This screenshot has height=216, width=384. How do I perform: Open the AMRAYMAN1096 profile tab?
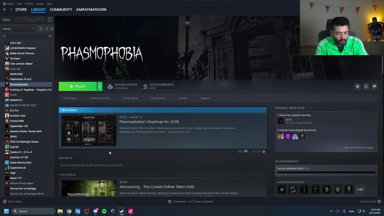(x=91, y=10)
